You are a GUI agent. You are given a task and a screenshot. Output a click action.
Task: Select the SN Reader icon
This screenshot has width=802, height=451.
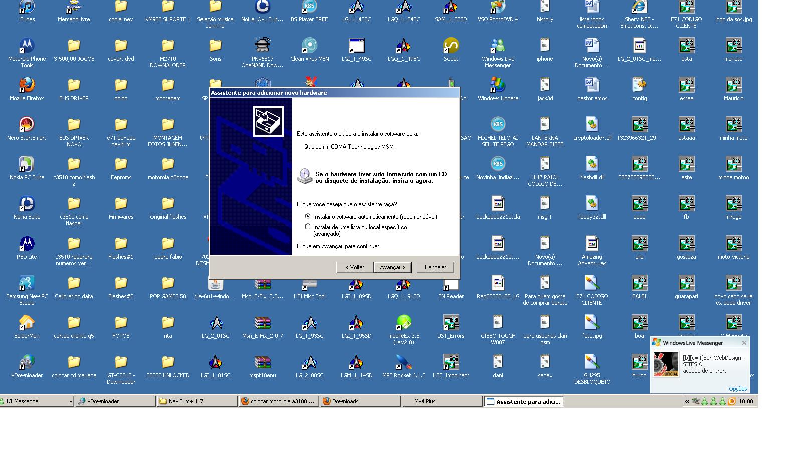click(451, 284)
